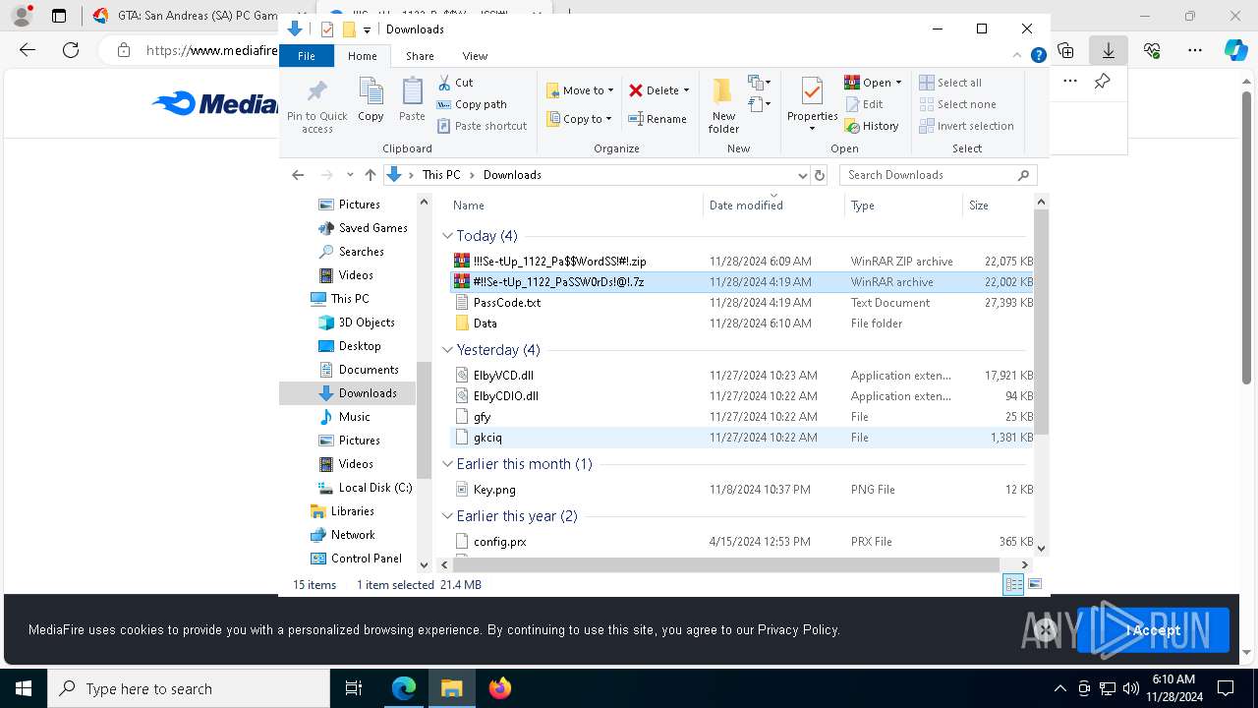Click the vertical scrollbar of file list

(x=1041, y=322)
